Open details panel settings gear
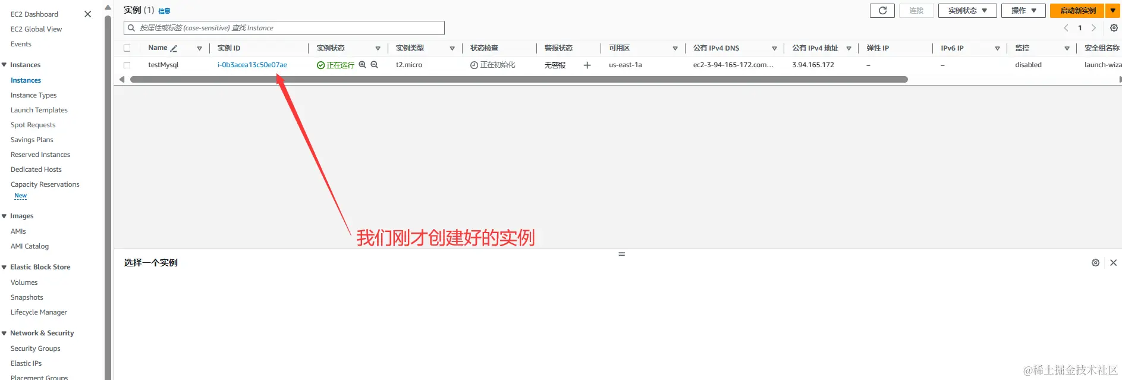The image size is (1122, 380). tap(1095, 262)
